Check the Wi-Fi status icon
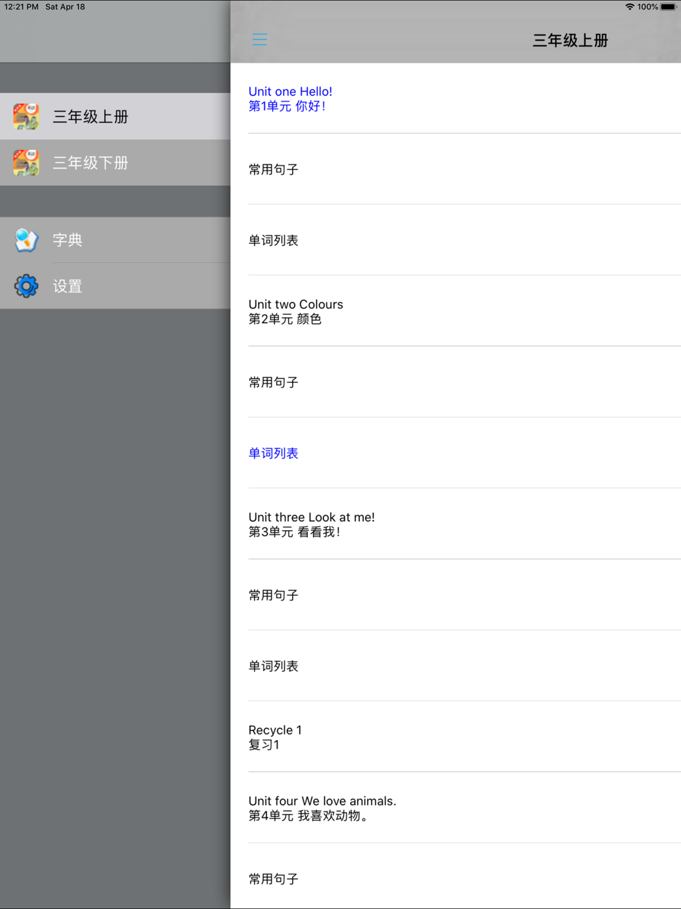 pyautogui.click(x=629, y=7)
